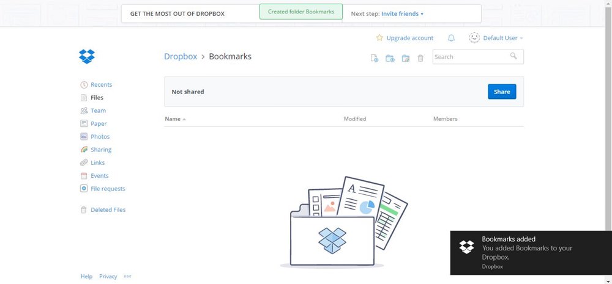The height and width of the screenshot is (284, 612).
Task: Click the Created folder Bookmarks notification
Action: pyautogui.click(x=301, y=12)
